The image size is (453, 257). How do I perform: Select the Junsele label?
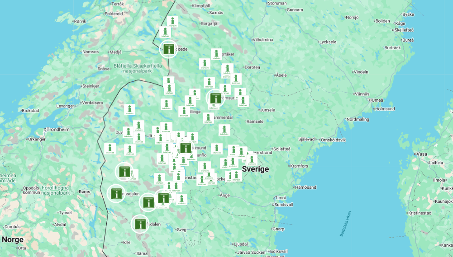267,110
